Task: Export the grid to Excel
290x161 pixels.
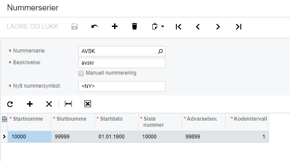Action: (x=88, y=104)
